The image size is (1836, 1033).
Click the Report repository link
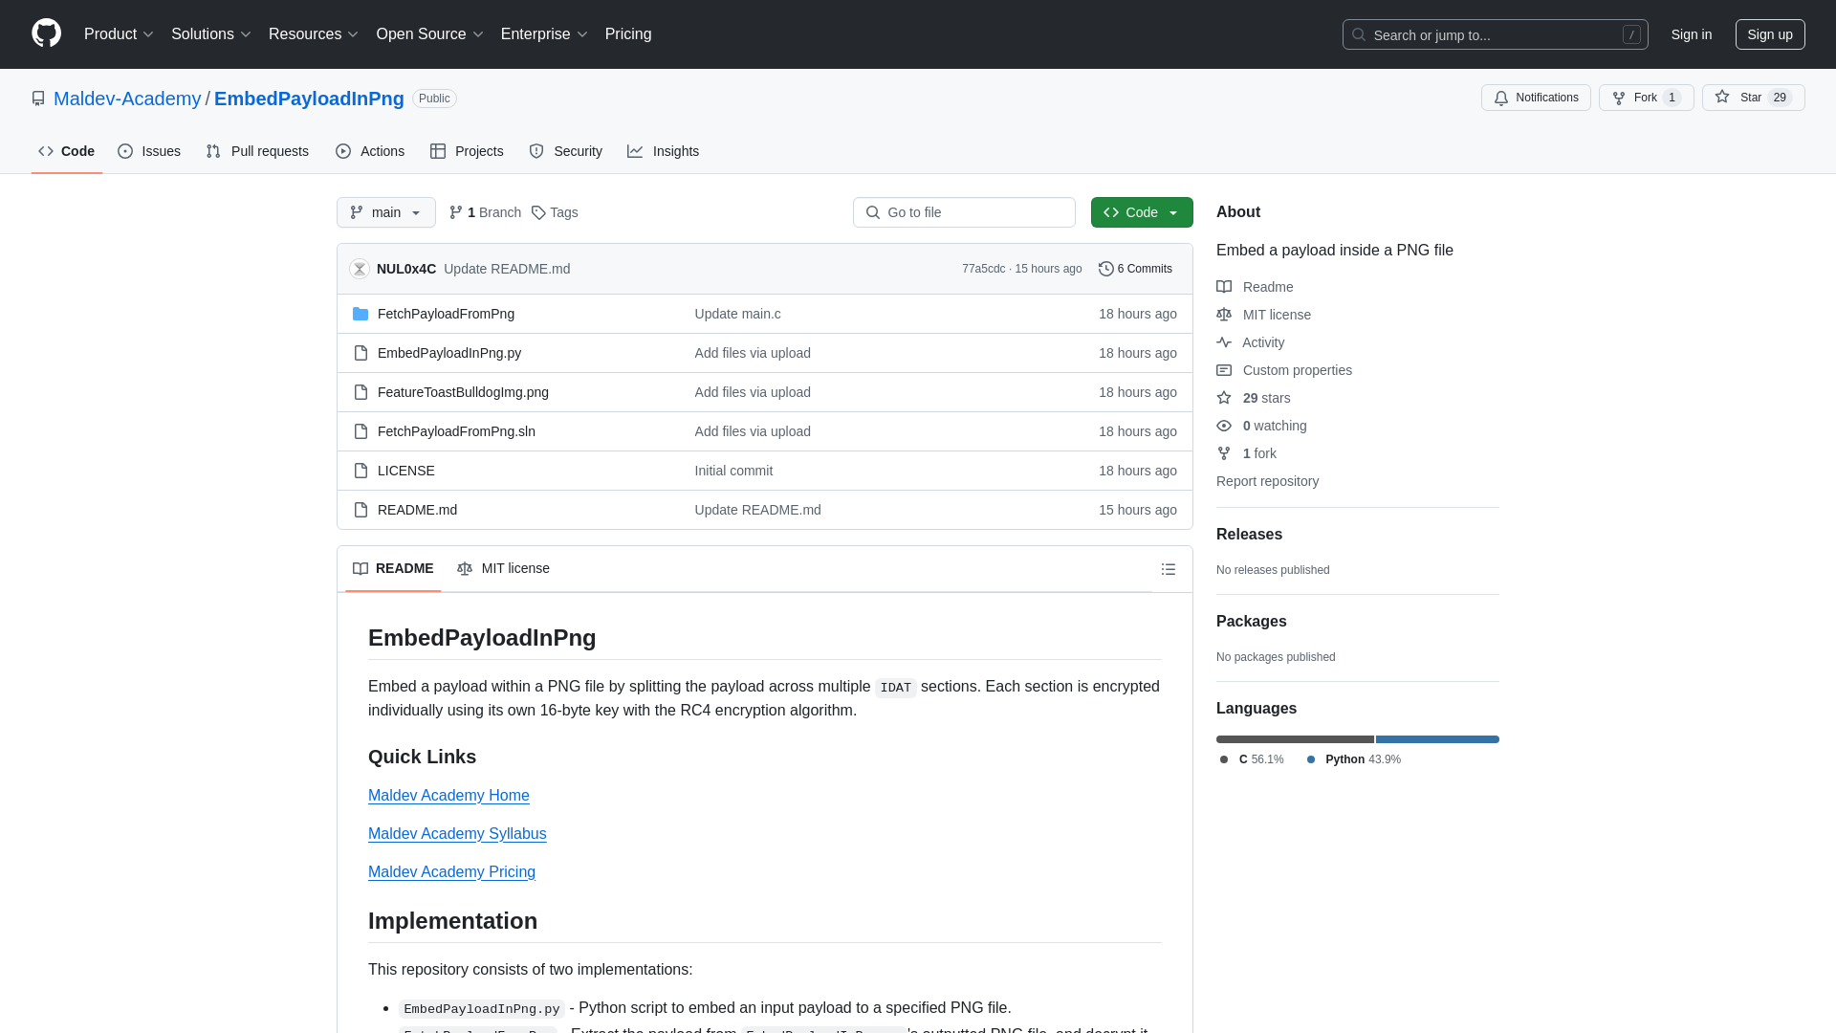click(x=1267, y=481)
